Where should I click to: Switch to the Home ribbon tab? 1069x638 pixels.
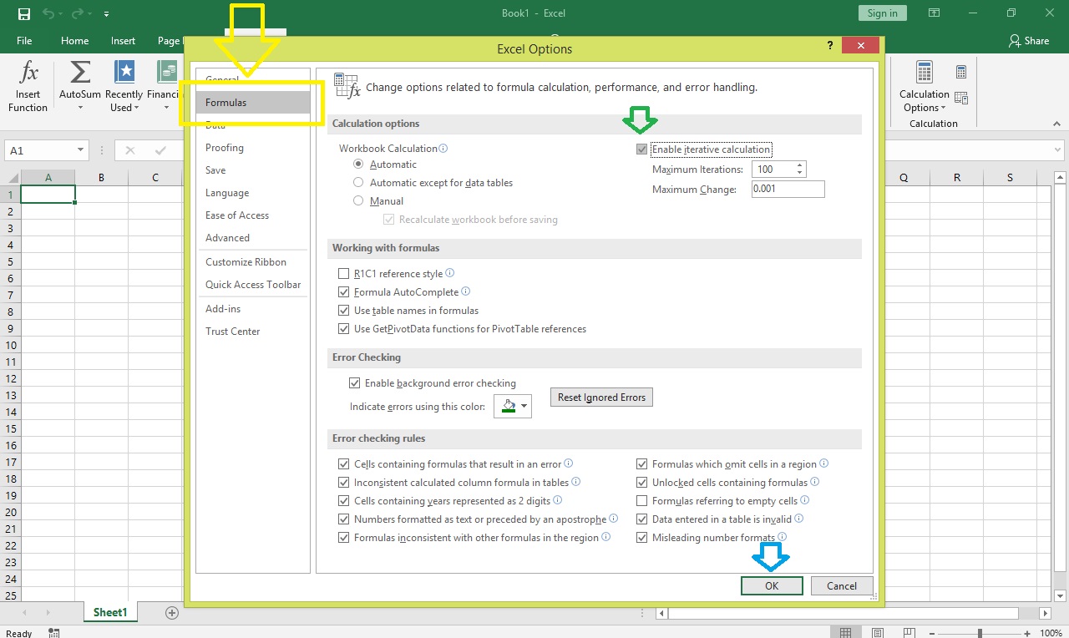[74, 41]
